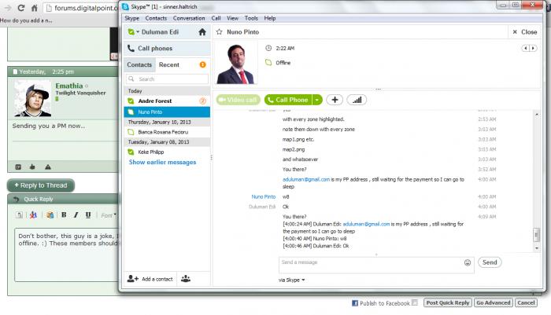Switch to the Recent tab
This screenshot has height=315, width=551.
[x=169, y=64]
